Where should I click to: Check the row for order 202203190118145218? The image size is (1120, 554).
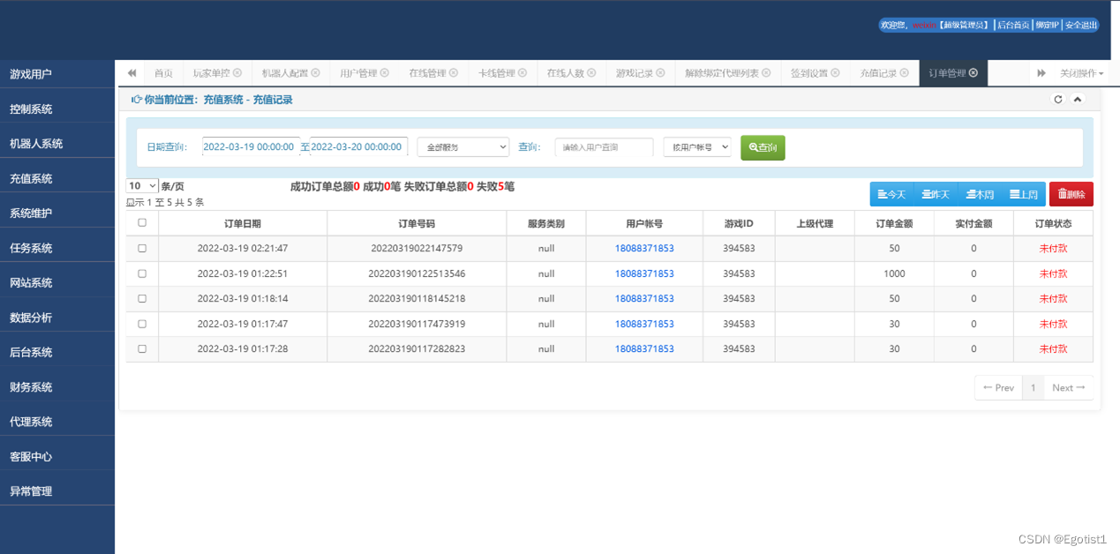(142, 298)
